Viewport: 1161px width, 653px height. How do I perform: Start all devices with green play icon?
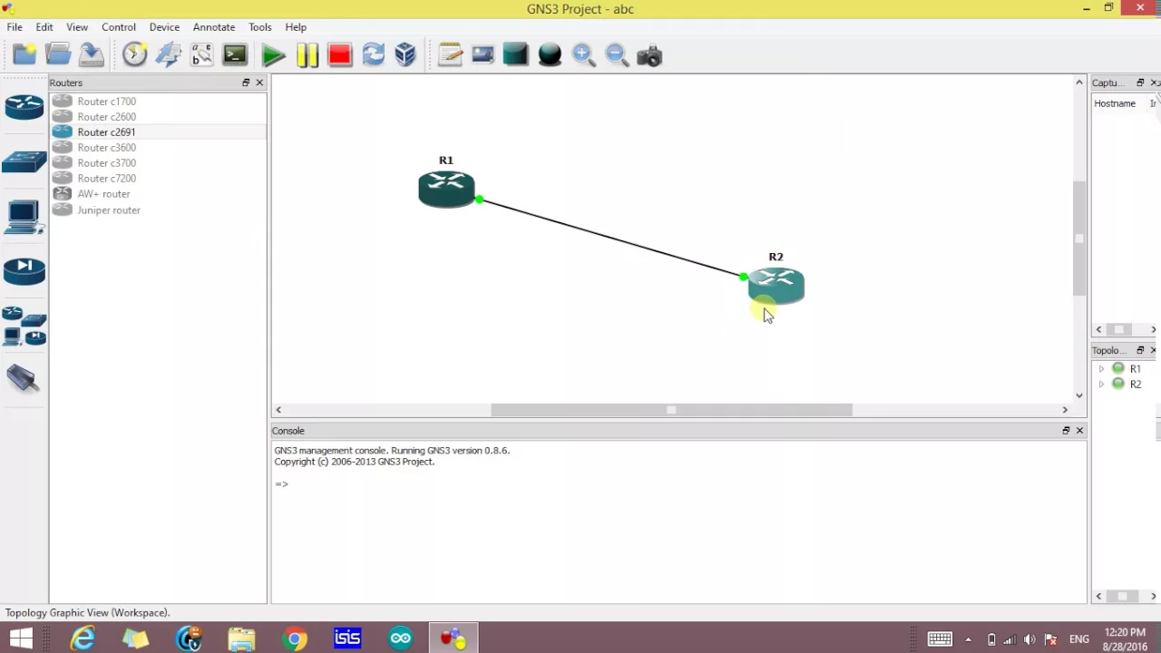(273, 55)
